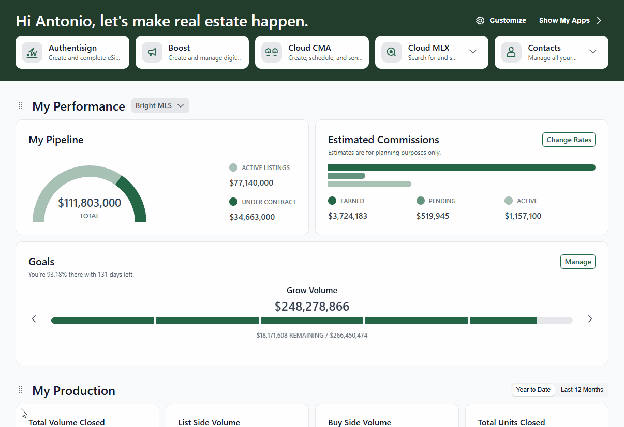Grab the My Performance drag handle icon

(x=20, y=105)
